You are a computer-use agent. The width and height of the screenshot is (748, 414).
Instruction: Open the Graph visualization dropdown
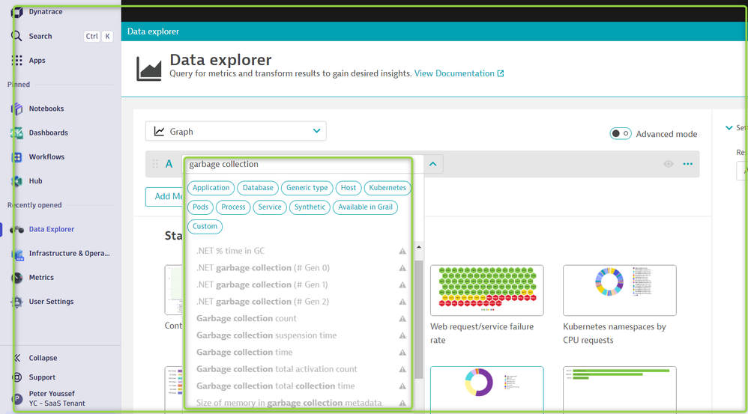tap(235, 132)
